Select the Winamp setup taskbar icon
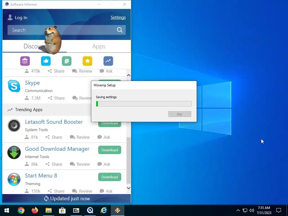288x216 pixels. tap(117, 210)
